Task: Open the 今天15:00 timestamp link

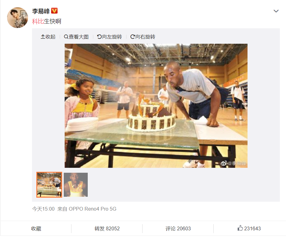Action: coord(43,209)
